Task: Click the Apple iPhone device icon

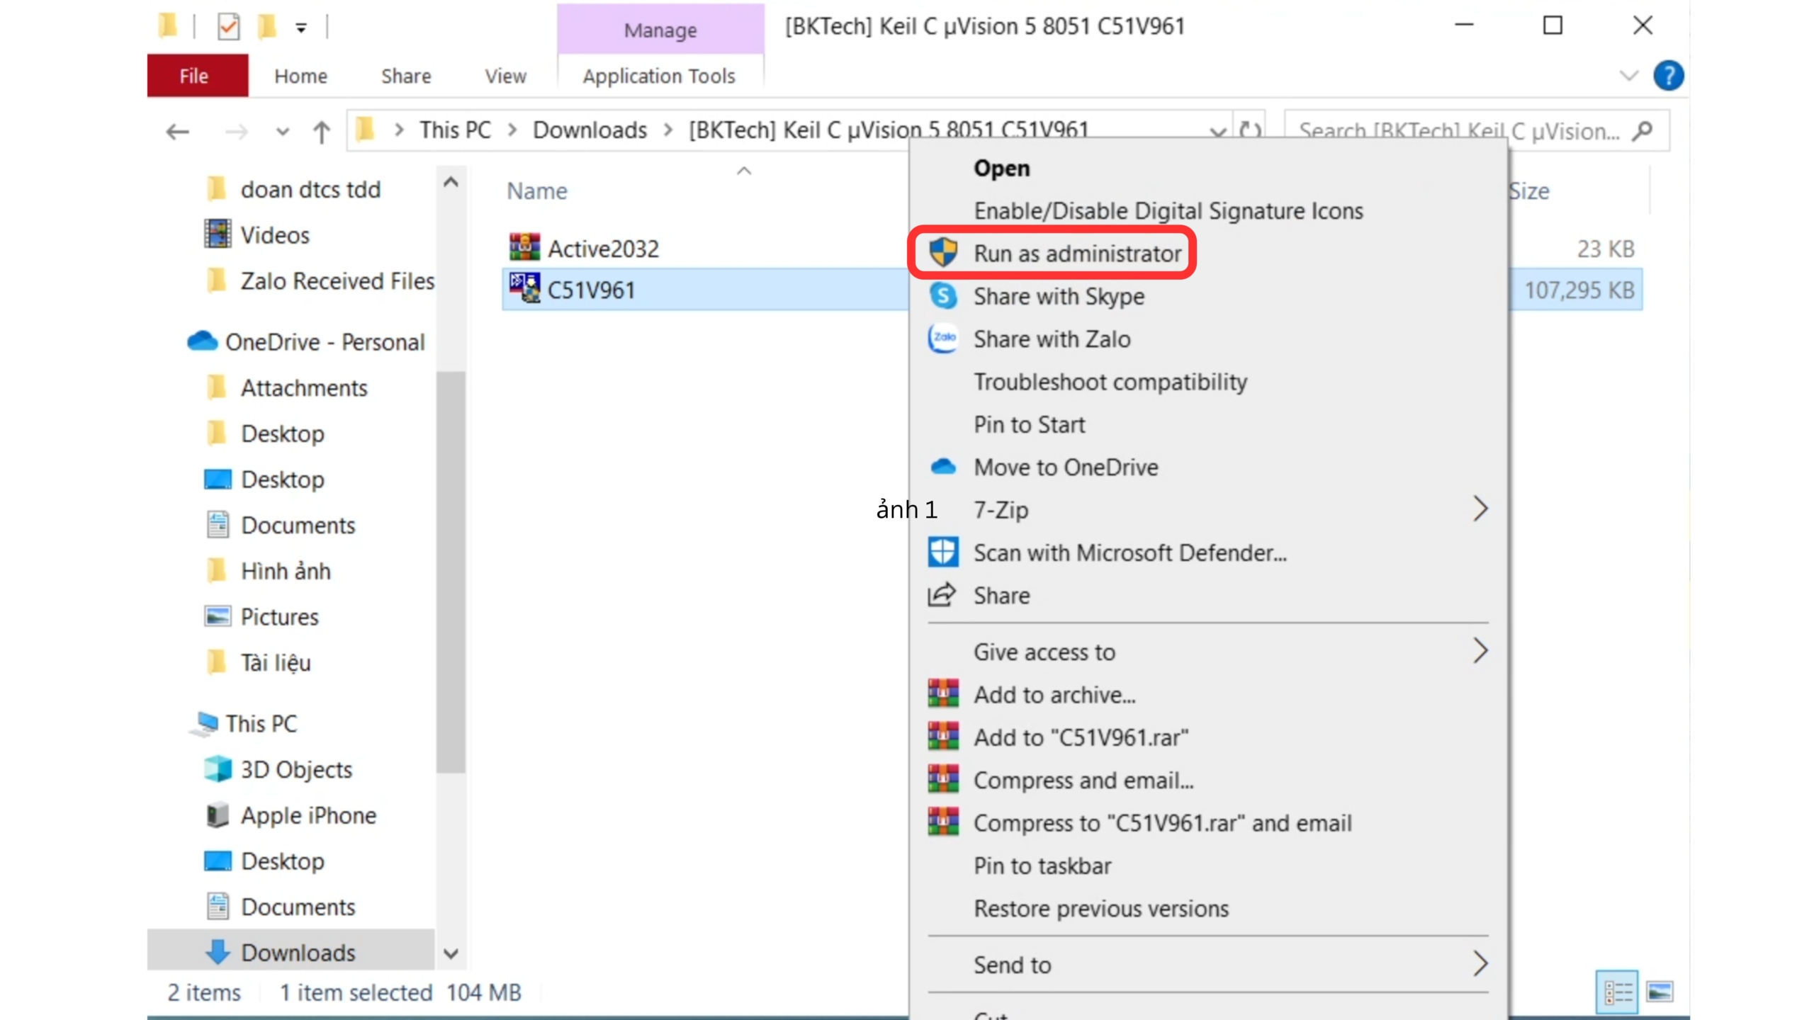Action: (218, 815)
